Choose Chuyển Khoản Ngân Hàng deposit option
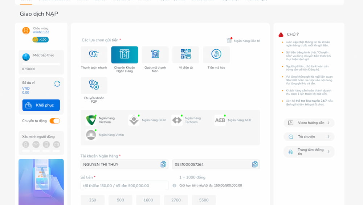The image size is (363, 205). [125, 54]
